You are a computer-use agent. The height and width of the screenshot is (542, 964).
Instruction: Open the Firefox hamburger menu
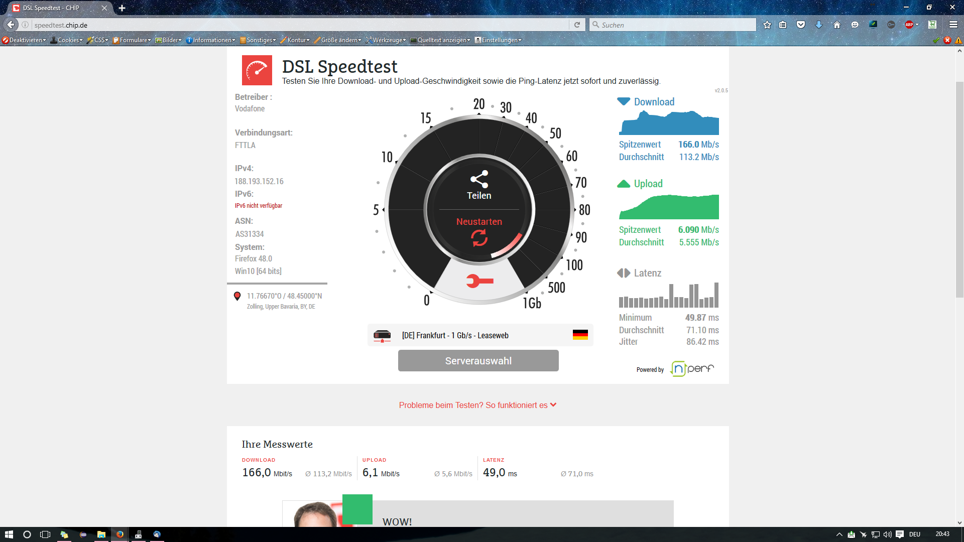(x=953, y=25)
